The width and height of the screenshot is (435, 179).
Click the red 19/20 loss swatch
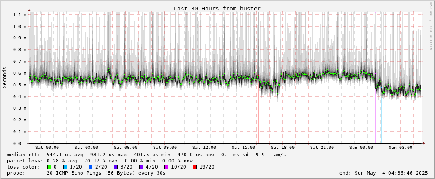195,167
